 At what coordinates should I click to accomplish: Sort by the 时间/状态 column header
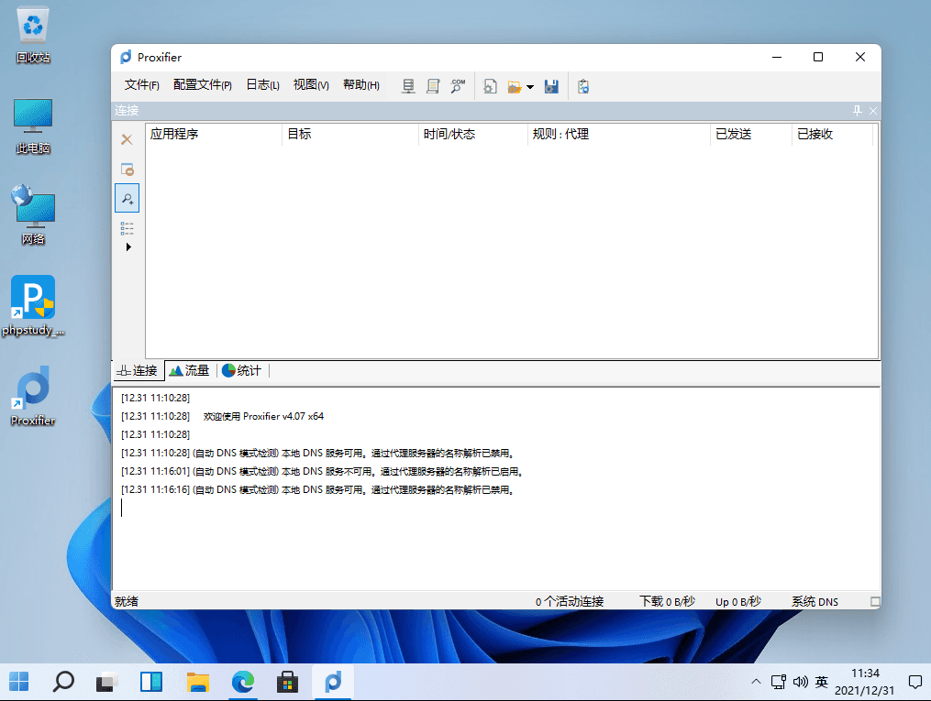(x=472, y=134)
